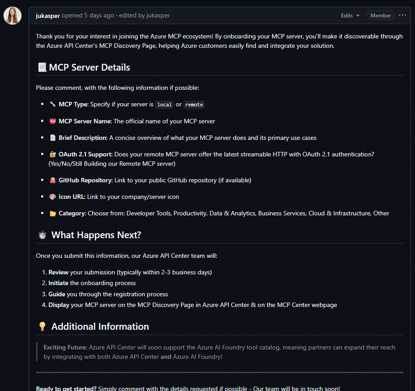This screenshot has height=391, width=415.
Task: Click the 'local' inline code tag
Action: [x=164, y=105]
